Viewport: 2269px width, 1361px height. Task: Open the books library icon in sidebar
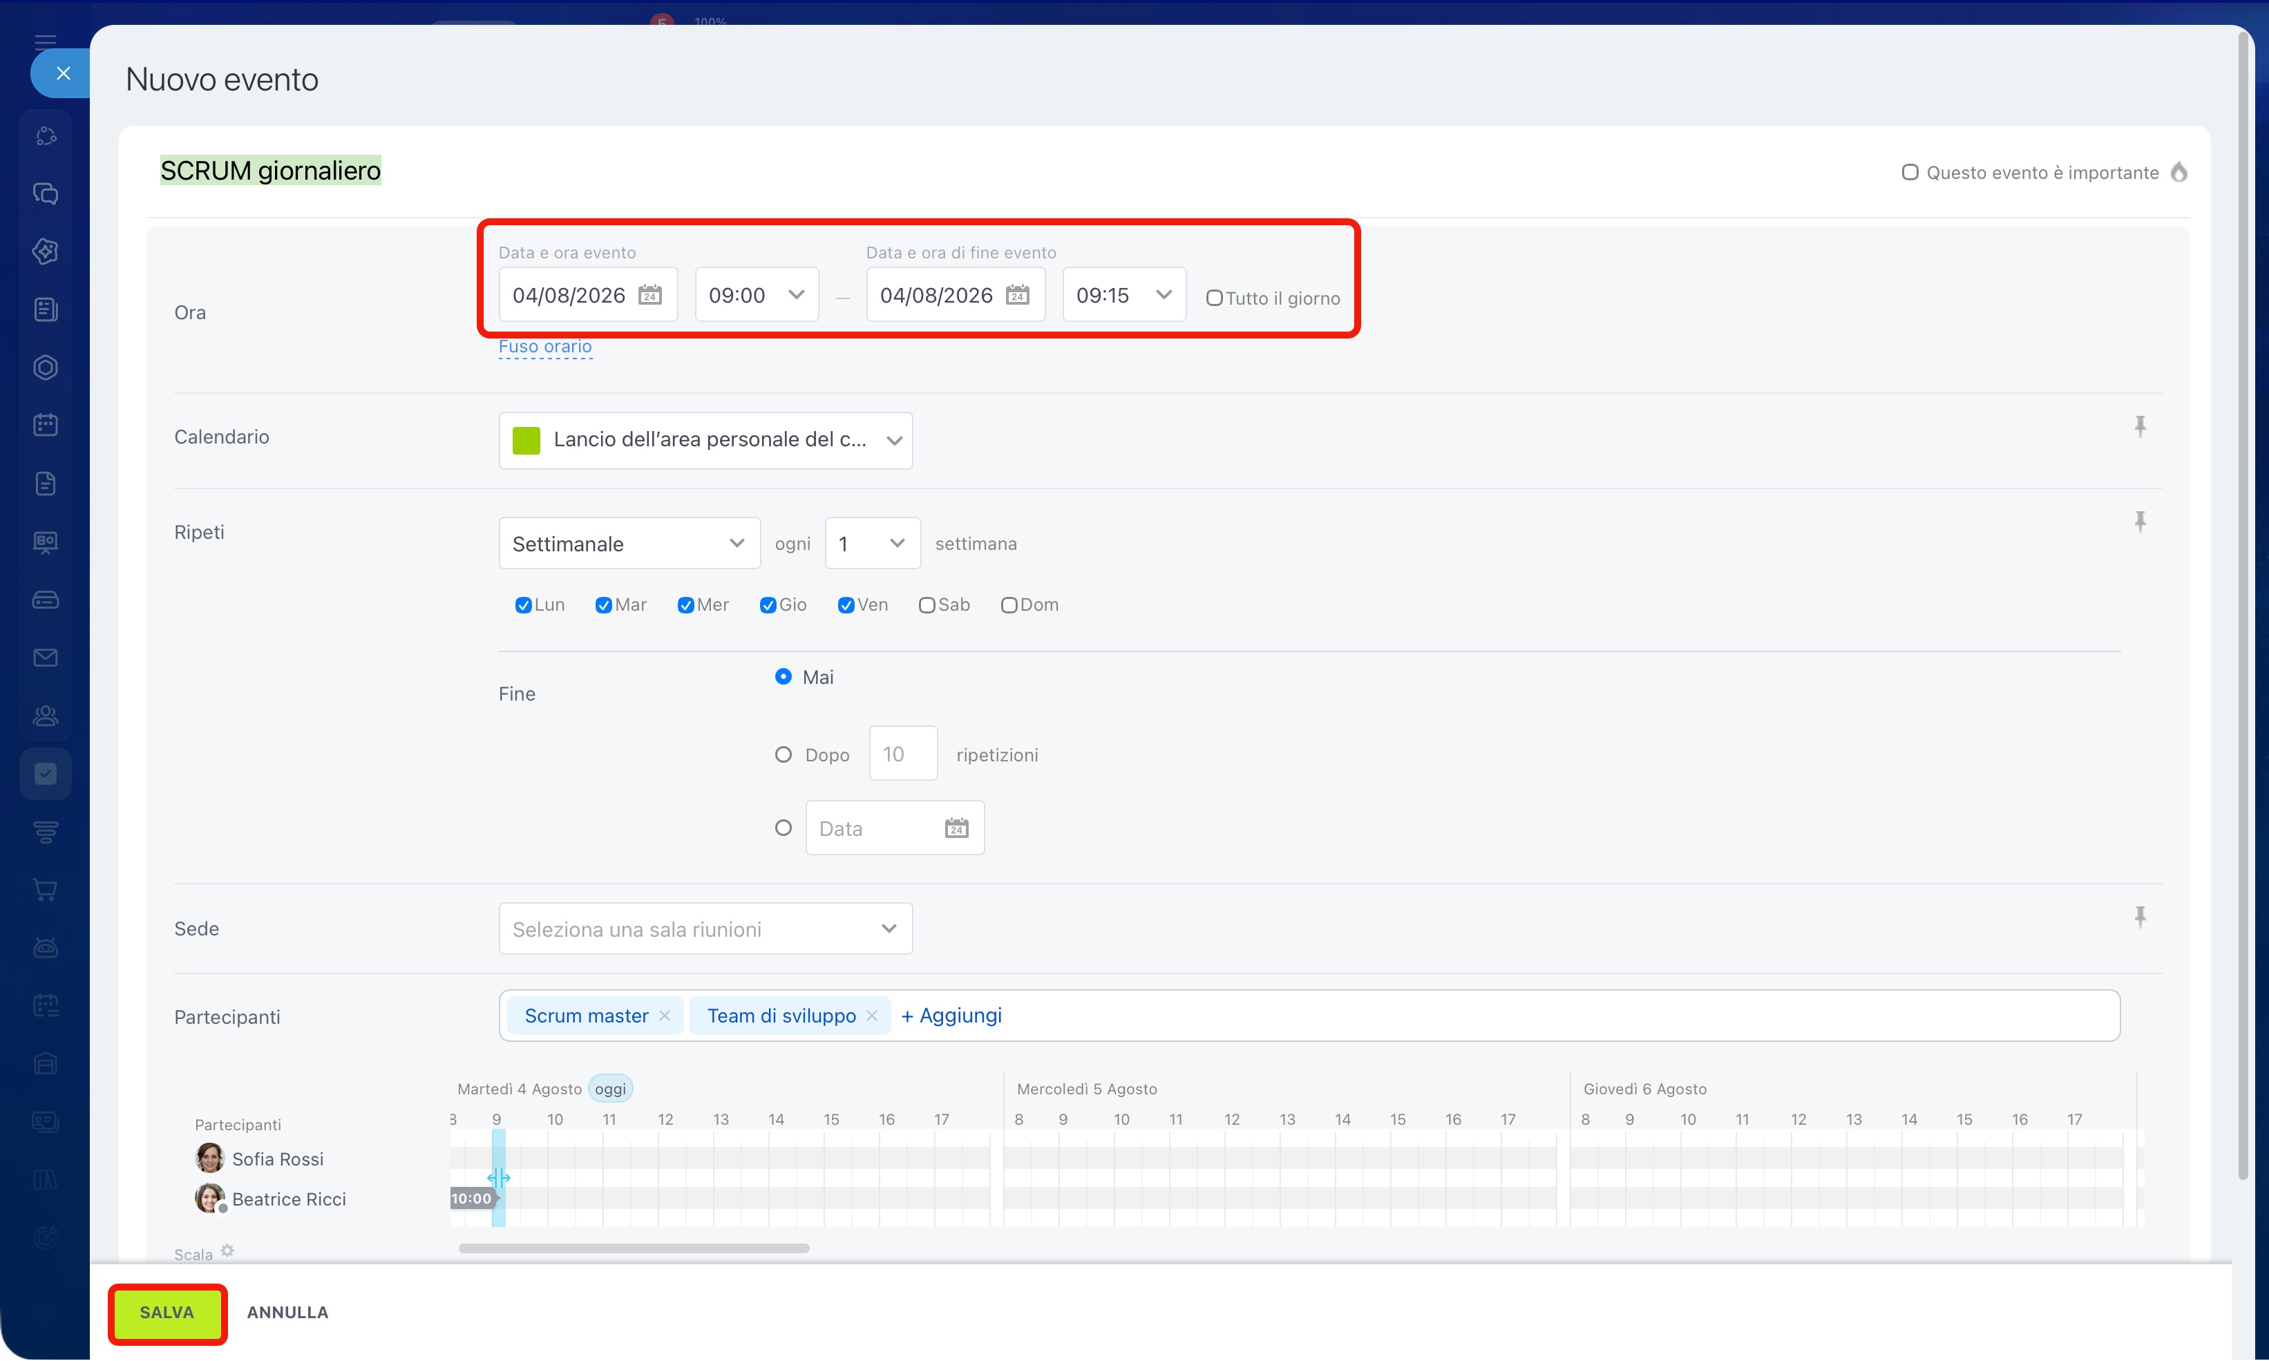pos(45,1179)
